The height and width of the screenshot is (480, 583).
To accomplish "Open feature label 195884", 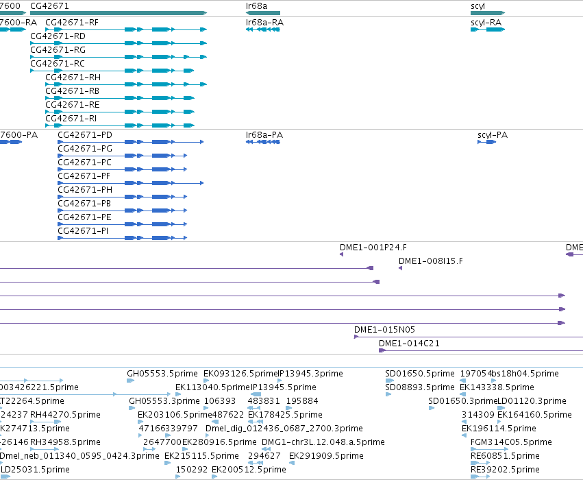I will (302, 401).
